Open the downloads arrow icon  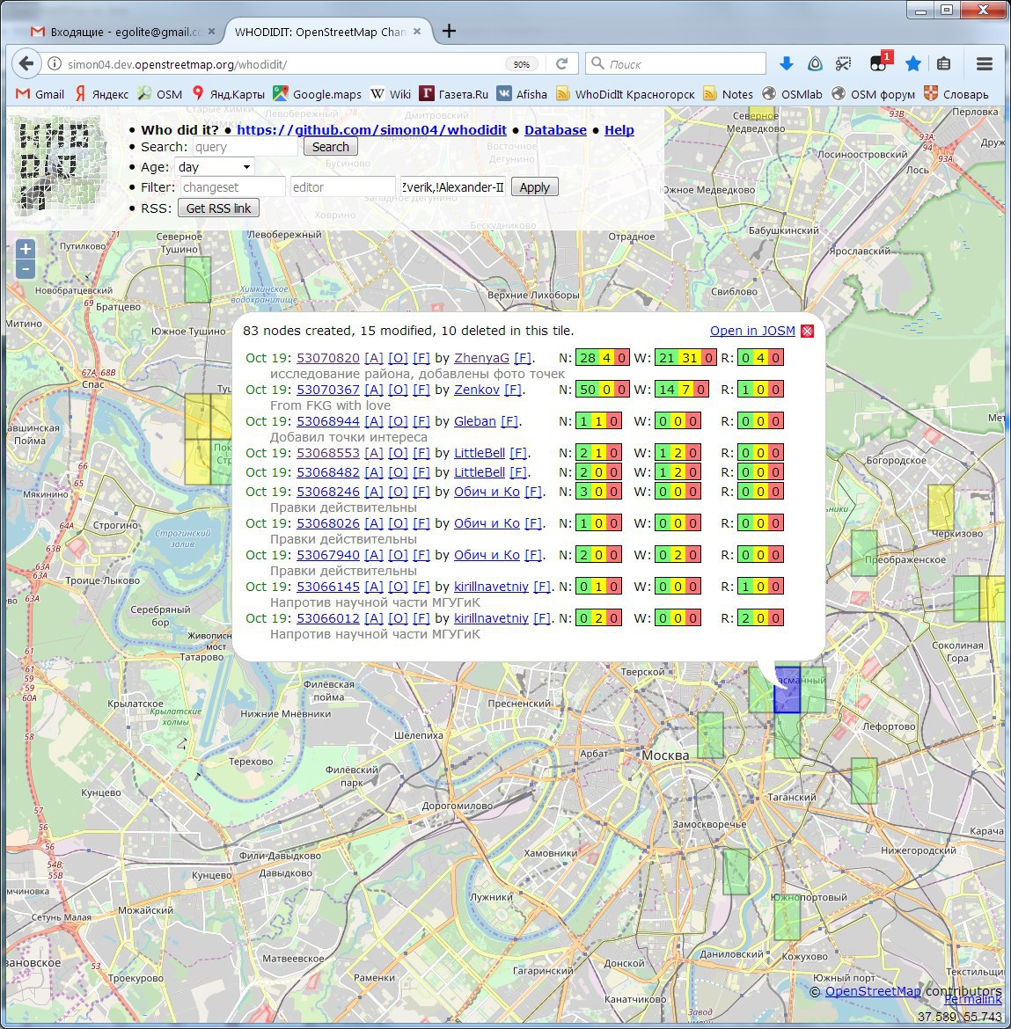click(x=786, y=63)
